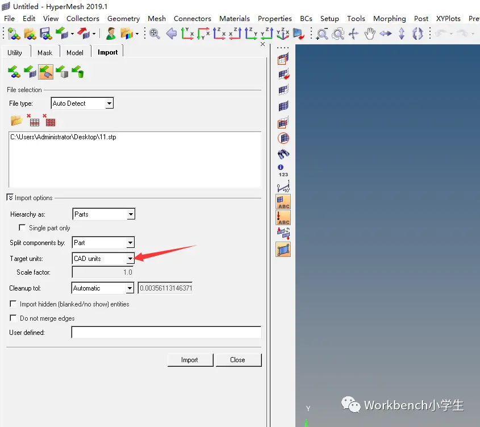Viewport: 480px width, 427px height.
Task: Check the Do not merge edges box
Action: pyautogui.click(x=13, y=318)
